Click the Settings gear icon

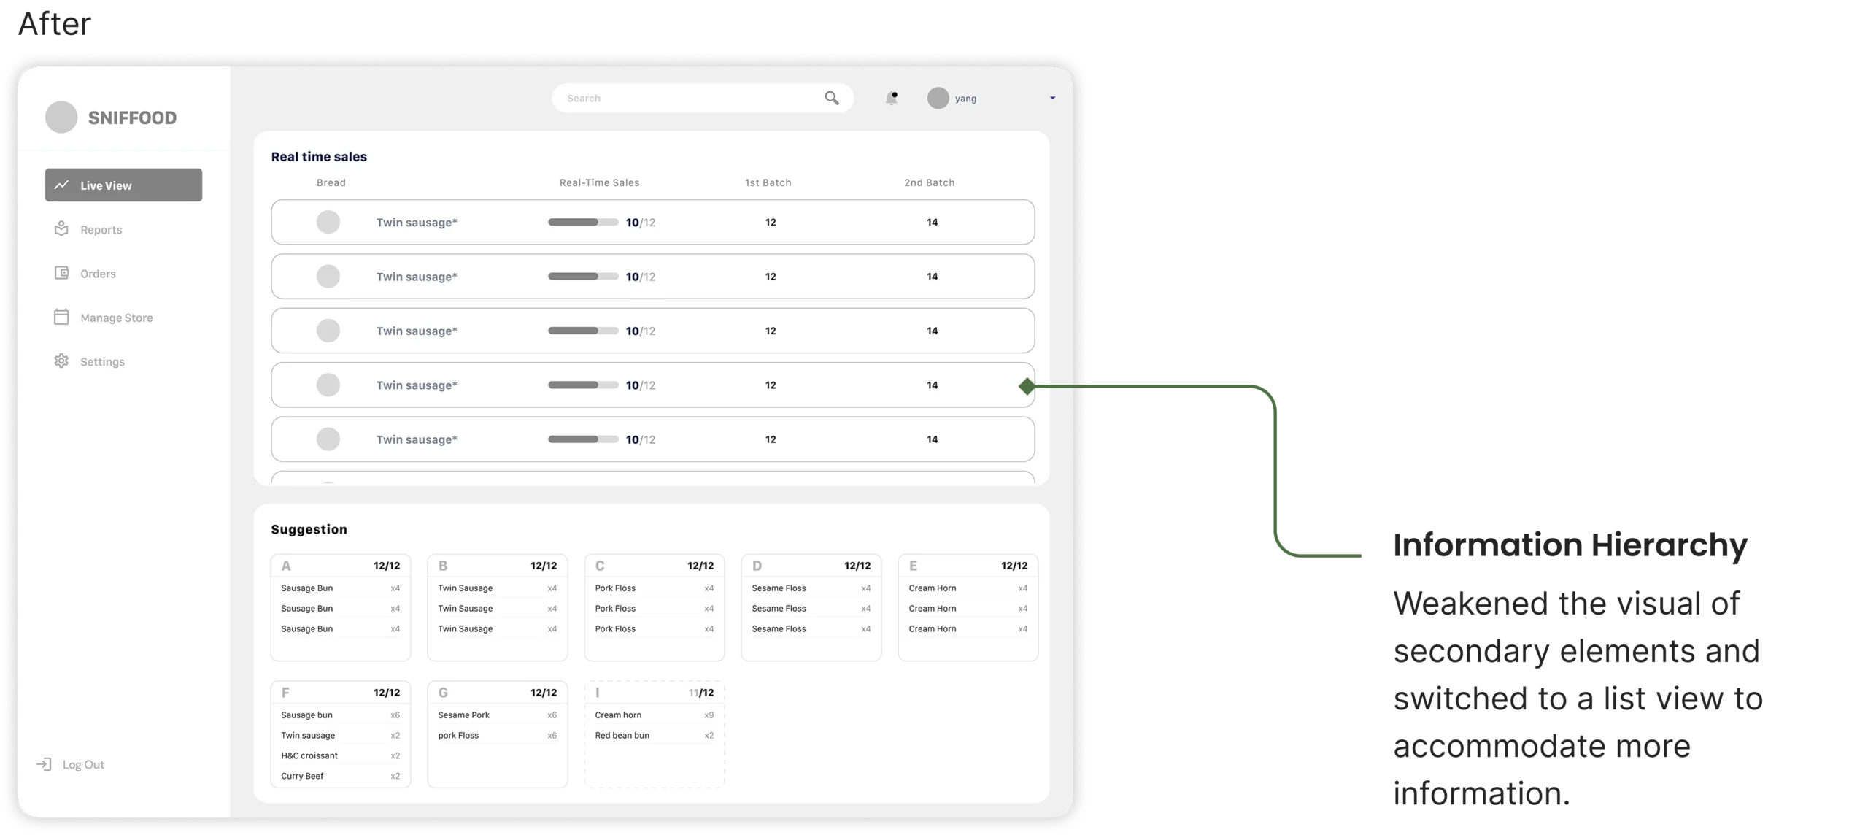pyautogui.click(x=61, y=361)
